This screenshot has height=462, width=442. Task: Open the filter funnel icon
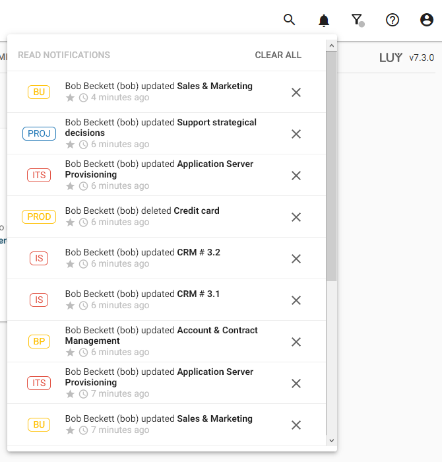pyautogui.click(x=357, y=20)
